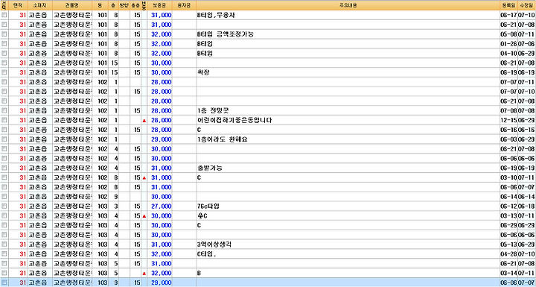536x287 pixels.
Task: Click the 04-10 registration date
Action: point(508,54)
